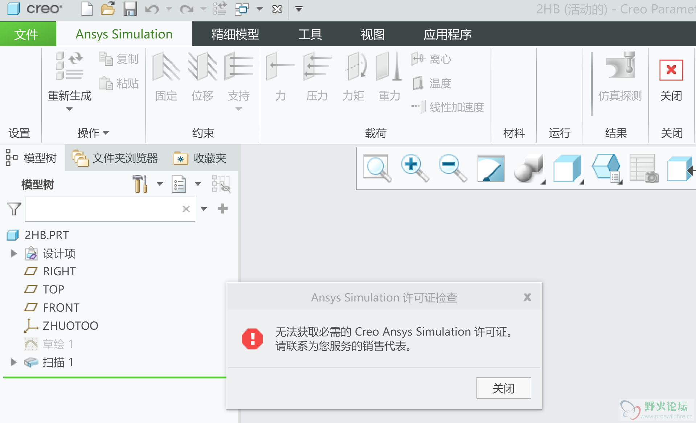The image size is (696, 423).
Task: Switch to the 精细模型 ribbon tab
Action: [235, 34]
